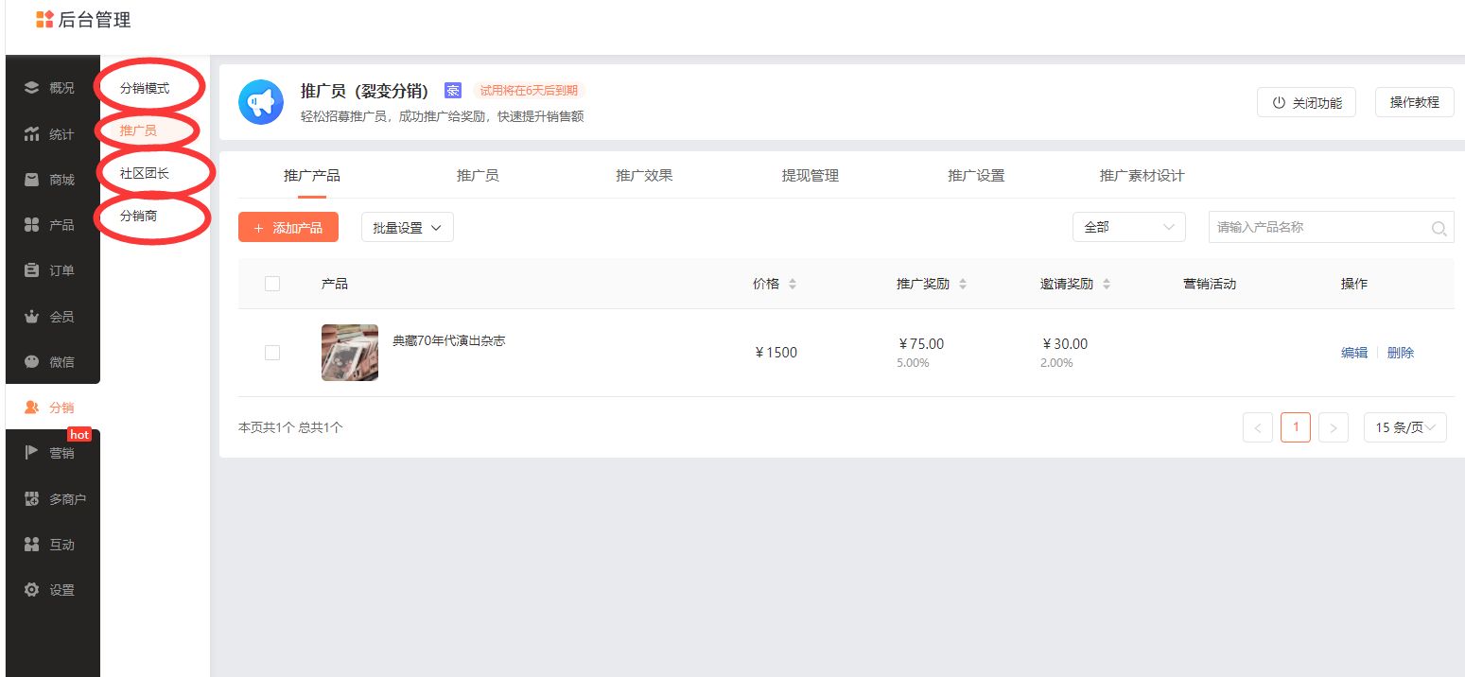Open the 概况 overview sidebar item
This screenshot has height=677, width=1465.
pyautogui.click(x=52, y=88)
